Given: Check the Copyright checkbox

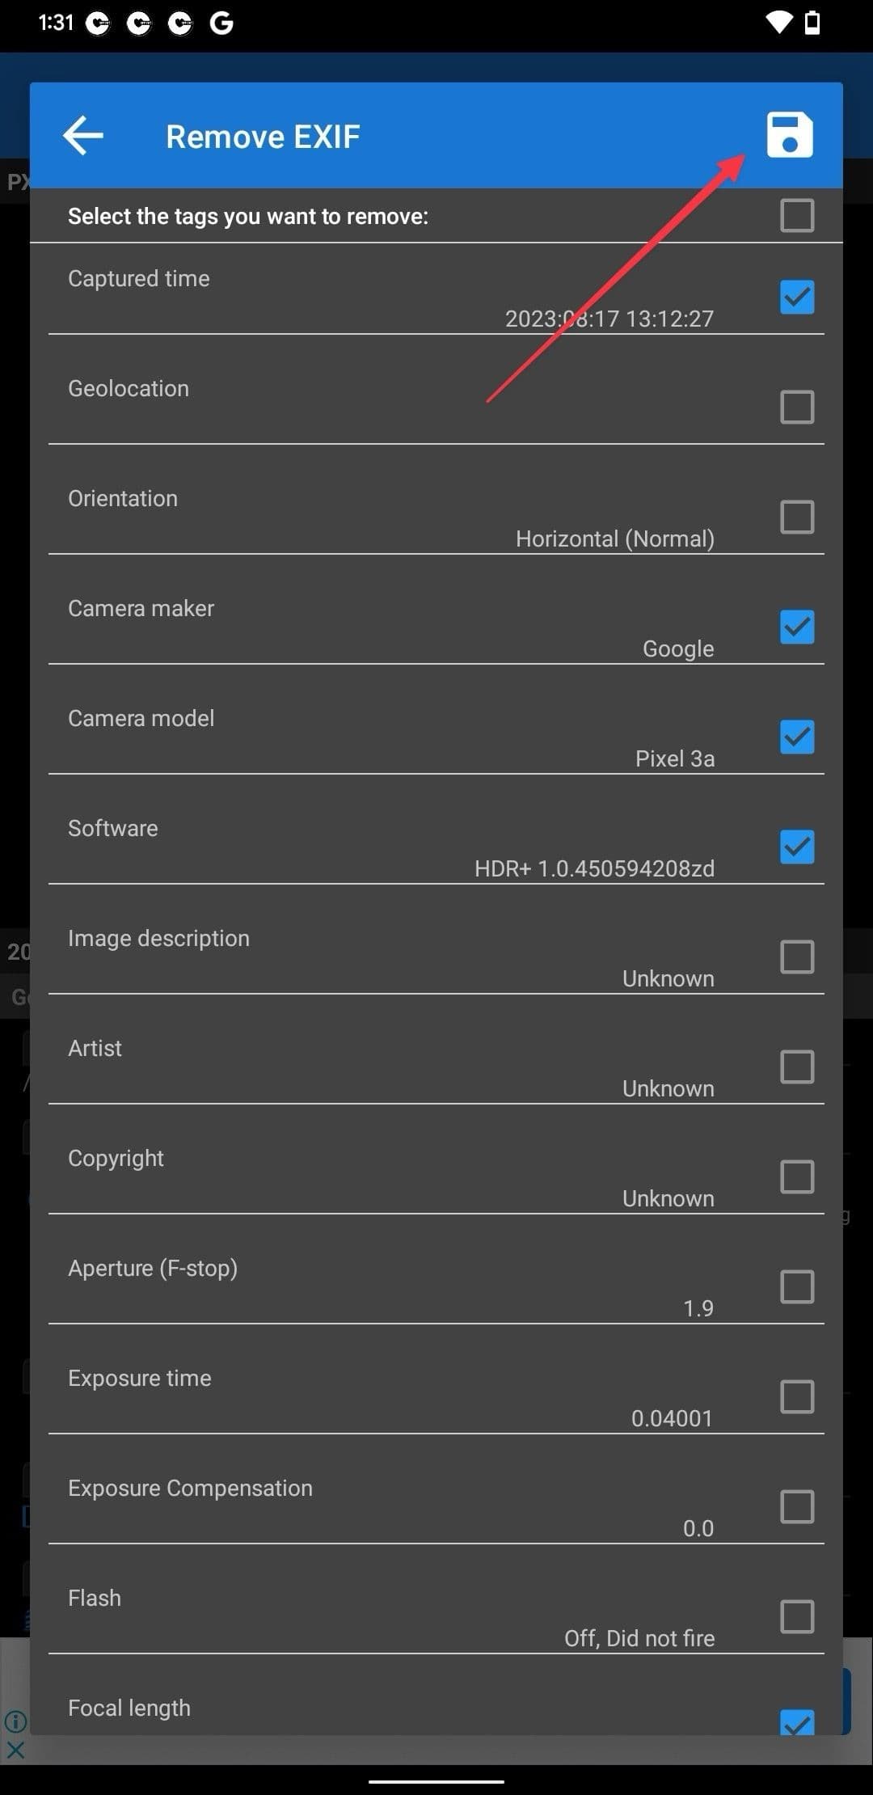Looking at the screenshot, I should pyautogui.click(x=796, y=1176).
